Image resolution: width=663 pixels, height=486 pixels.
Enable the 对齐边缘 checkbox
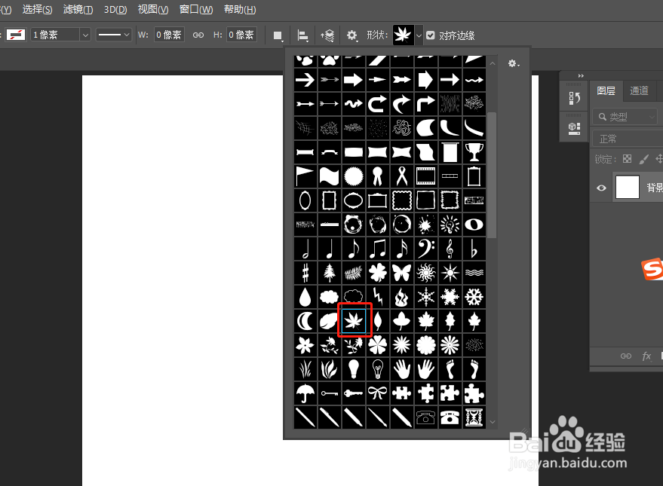click(431, 34)
